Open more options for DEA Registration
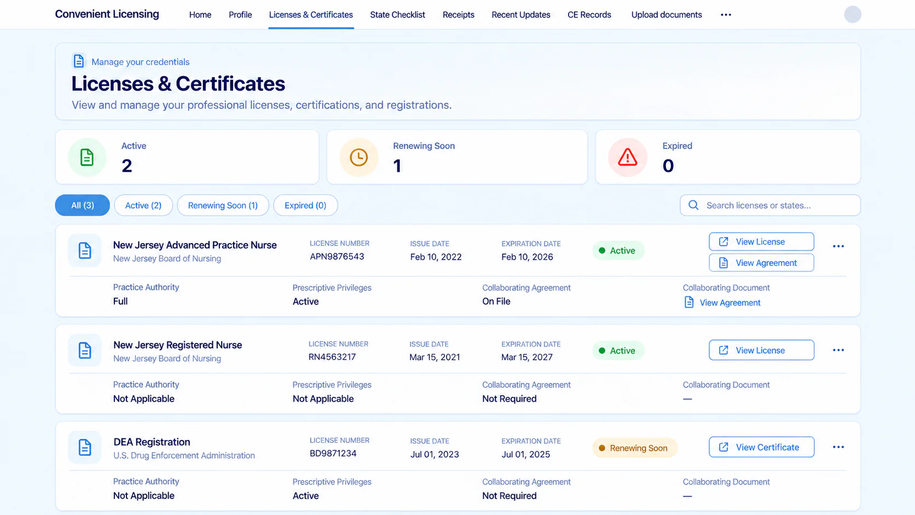The image size is (915, 515). click(838, 447)
